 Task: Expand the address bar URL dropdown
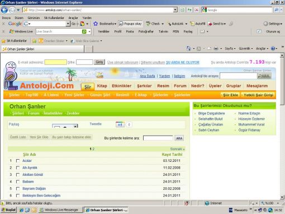tap(175, 10)
